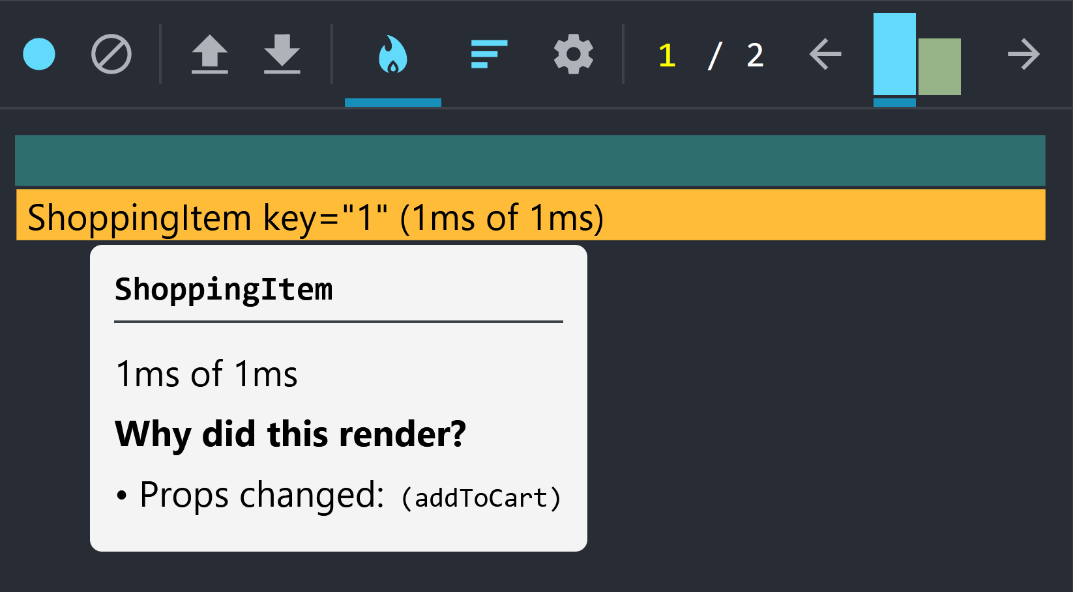Clear all profiling data
The image size is (1073, 592).
pos(111,55)
